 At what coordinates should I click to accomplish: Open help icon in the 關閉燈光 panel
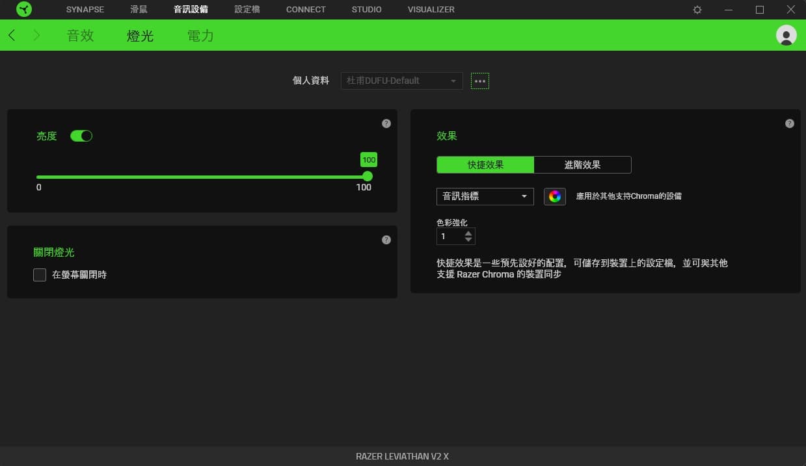(x=386, y=240)
